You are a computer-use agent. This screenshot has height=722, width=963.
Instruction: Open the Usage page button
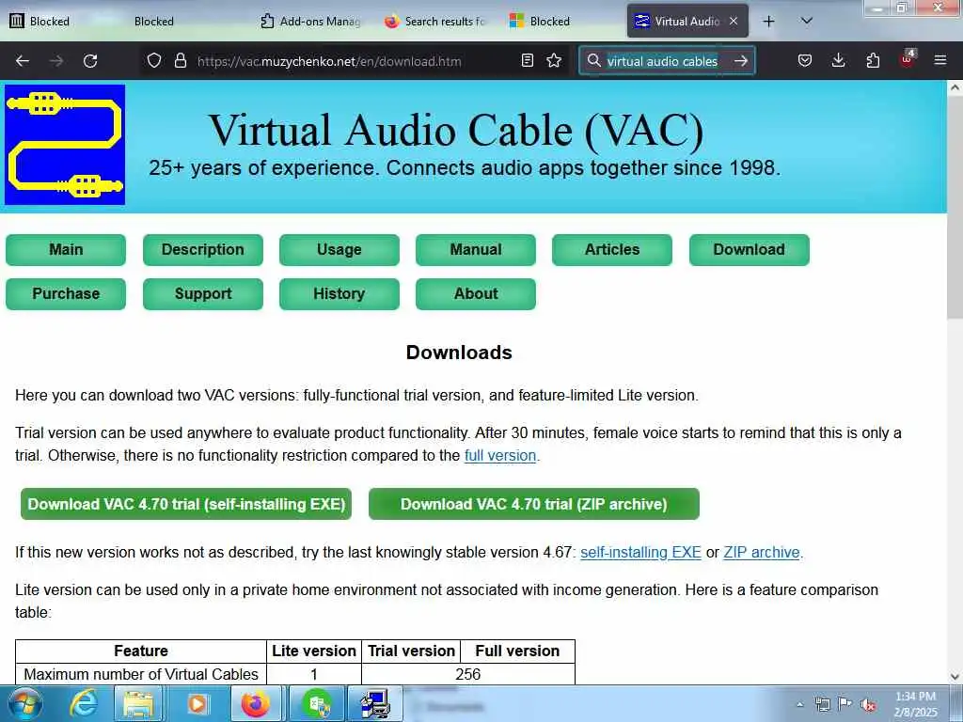point(339,250)
